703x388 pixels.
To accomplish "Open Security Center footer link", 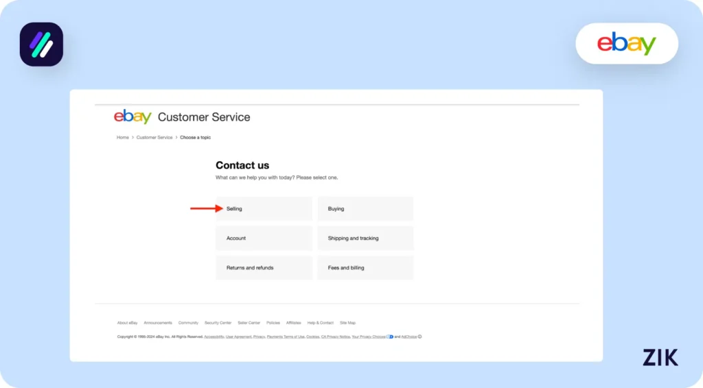I will tap(218, 323).
